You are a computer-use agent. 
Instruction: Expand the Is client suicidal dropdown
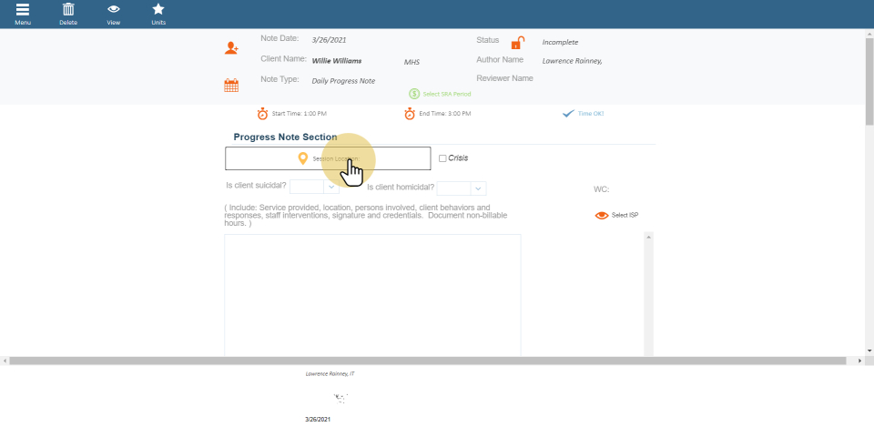point(331,188)
